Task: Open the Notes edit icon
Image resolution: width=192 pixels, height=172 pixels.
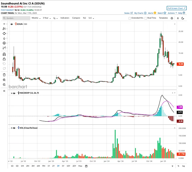Action: coord(132,13)
